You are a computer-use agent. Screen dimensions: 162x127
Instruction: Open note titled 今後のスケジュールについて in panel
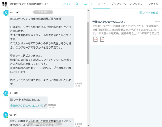click(x=109, y=22)
